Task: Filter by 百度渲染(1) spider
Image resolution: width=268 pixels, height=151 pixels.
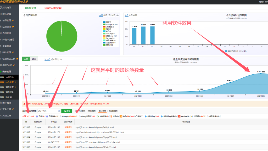Action: 52,116
